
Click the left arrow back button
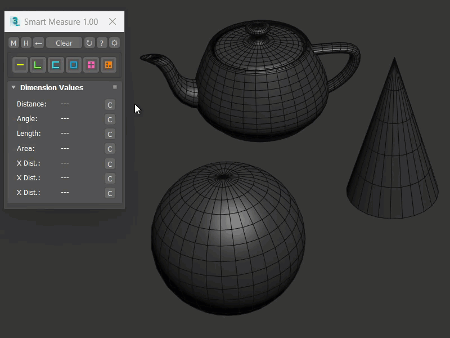coord(38,43)
